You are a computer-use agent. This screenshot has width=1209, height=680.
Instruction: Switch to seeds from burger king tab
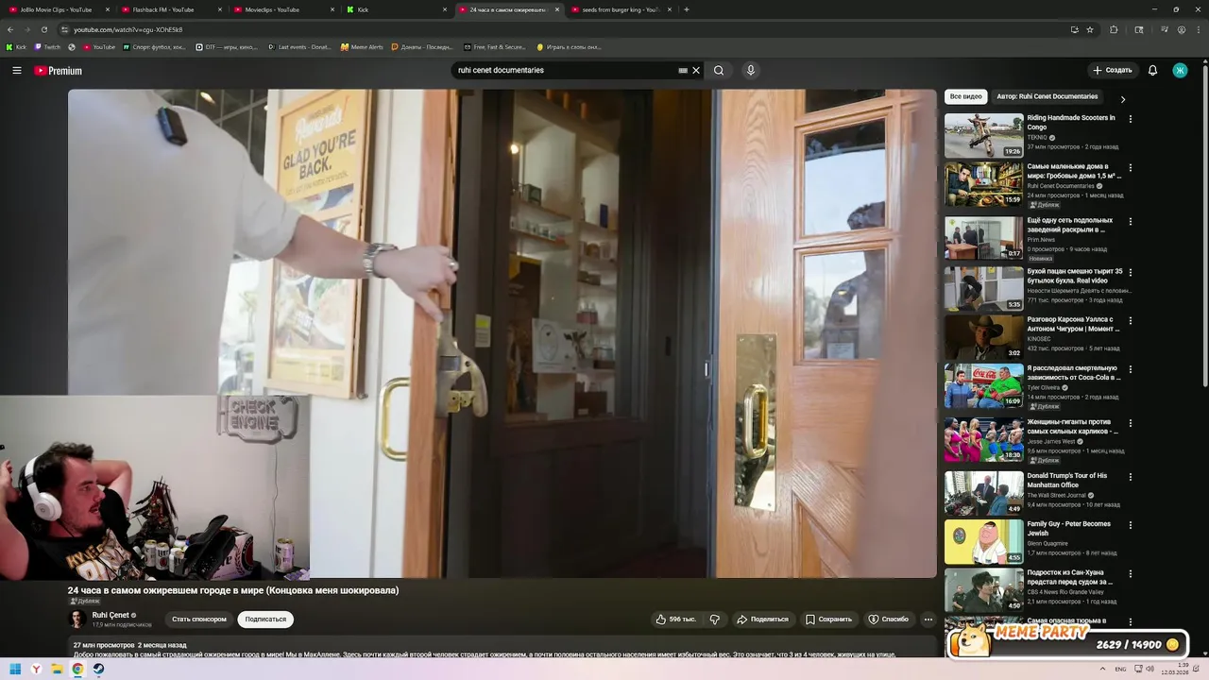(621, 9)
